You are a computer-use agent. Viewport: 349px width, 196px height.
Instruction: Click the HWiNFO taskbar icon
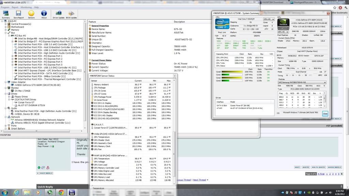click(x=72, y=193)
